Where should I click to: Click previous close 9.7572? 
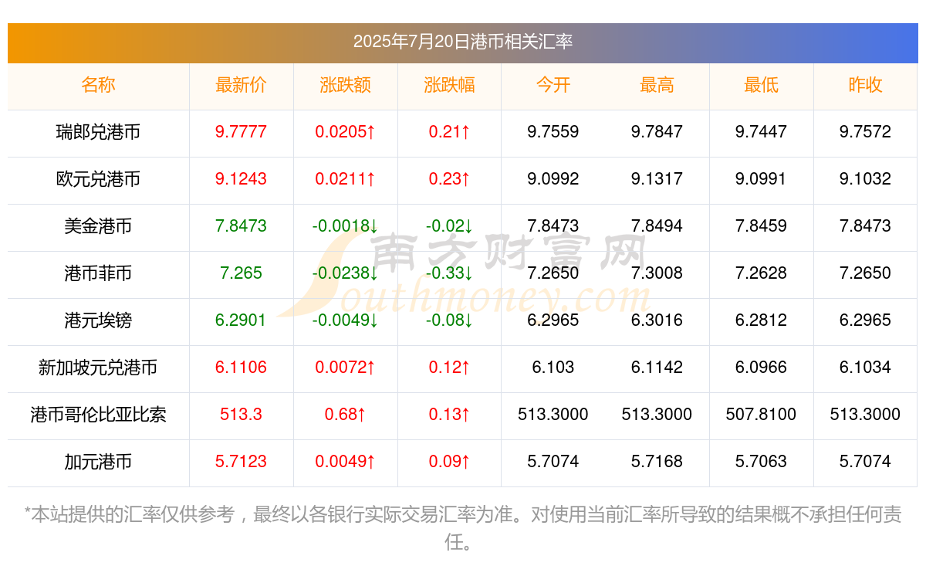pos(865,132)
